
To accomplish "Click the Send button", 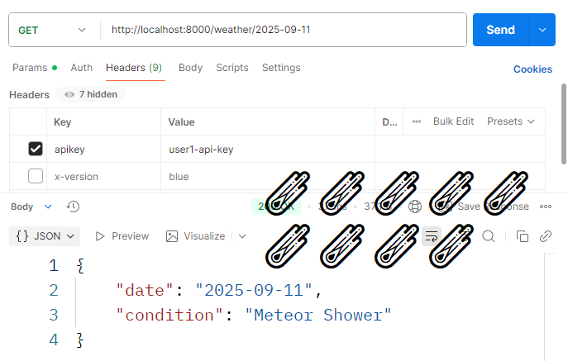I will coord(499,30).
